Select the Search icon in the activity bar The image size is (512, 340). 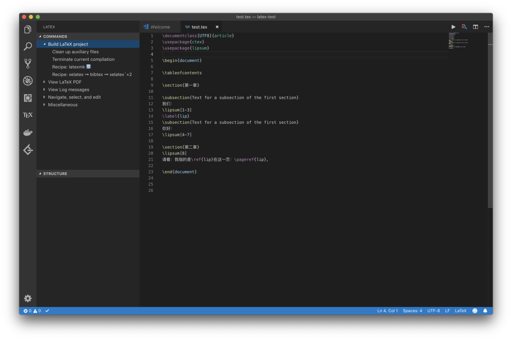27,46
